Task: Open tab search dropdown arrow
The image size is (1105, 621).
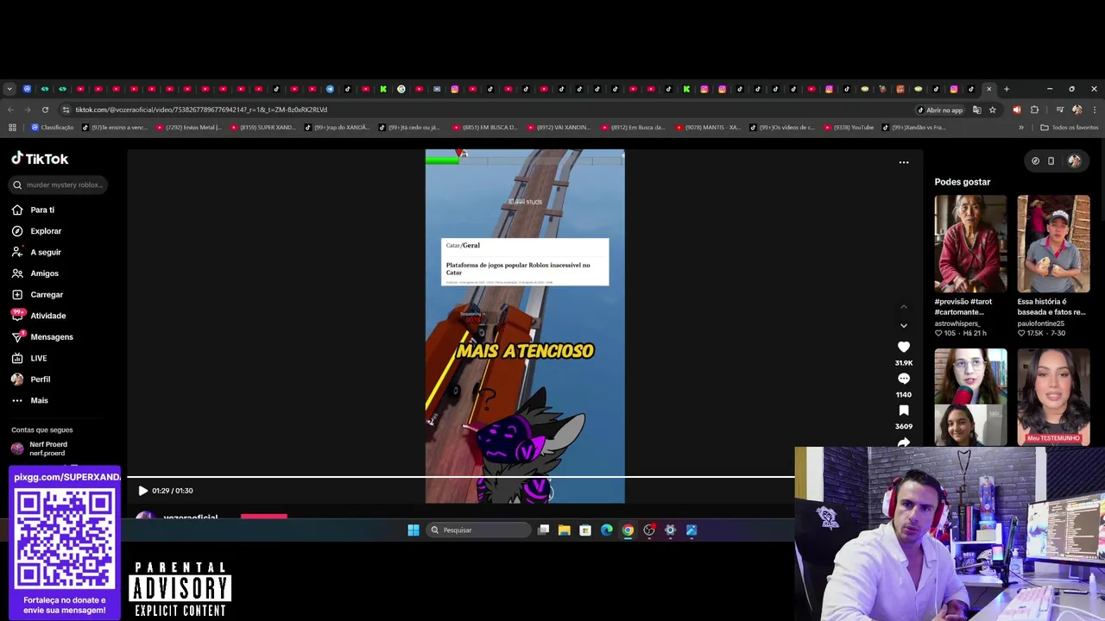Action: (9, 89)
